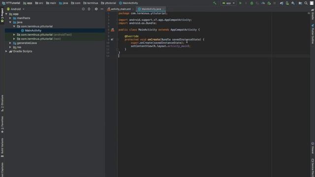This screenshot has width=315, height=177.
Task: Expand com.terminus.yttutorial (test) package
Action: (x=14, y=39)
